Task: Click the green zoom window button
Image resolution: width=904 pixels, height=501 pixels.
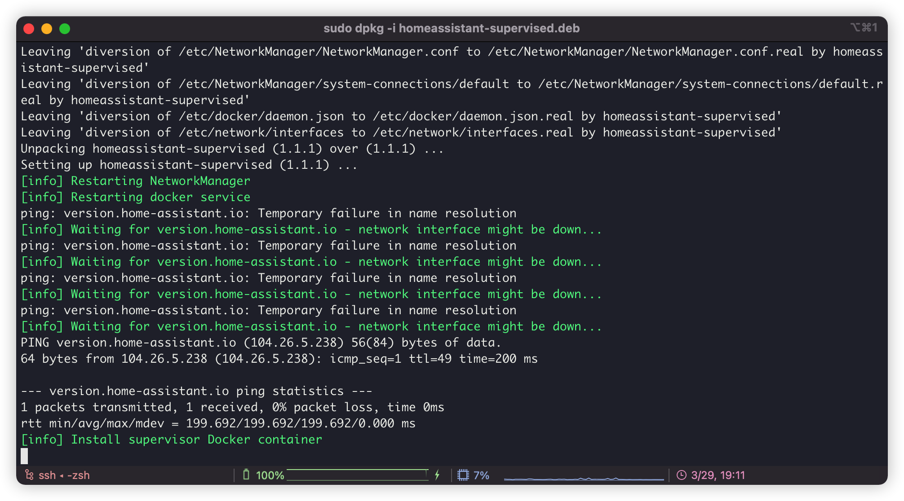Action: 65,29
